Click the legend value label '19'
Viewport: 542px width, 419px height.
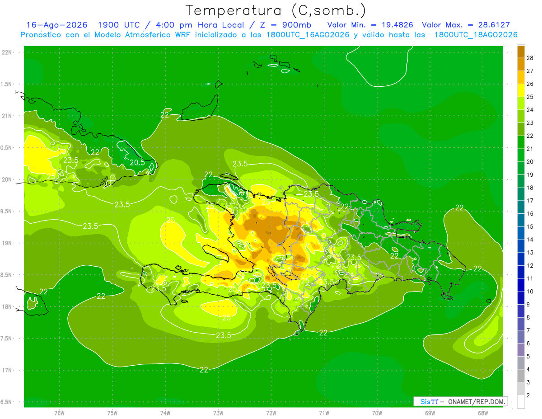[x=530, y=174]
